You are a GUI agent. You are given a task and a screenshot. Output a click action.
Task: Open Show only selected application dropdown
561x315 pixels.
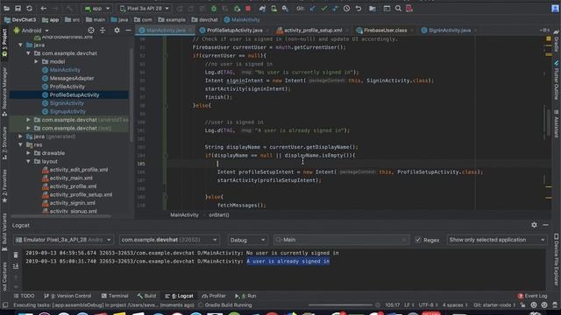(x=497, y=240)
